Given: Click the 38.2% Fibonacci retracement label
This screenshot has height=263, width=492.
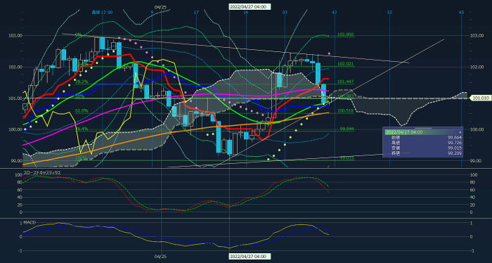Looking at the screenshot, I should click(x=81, y=82).
